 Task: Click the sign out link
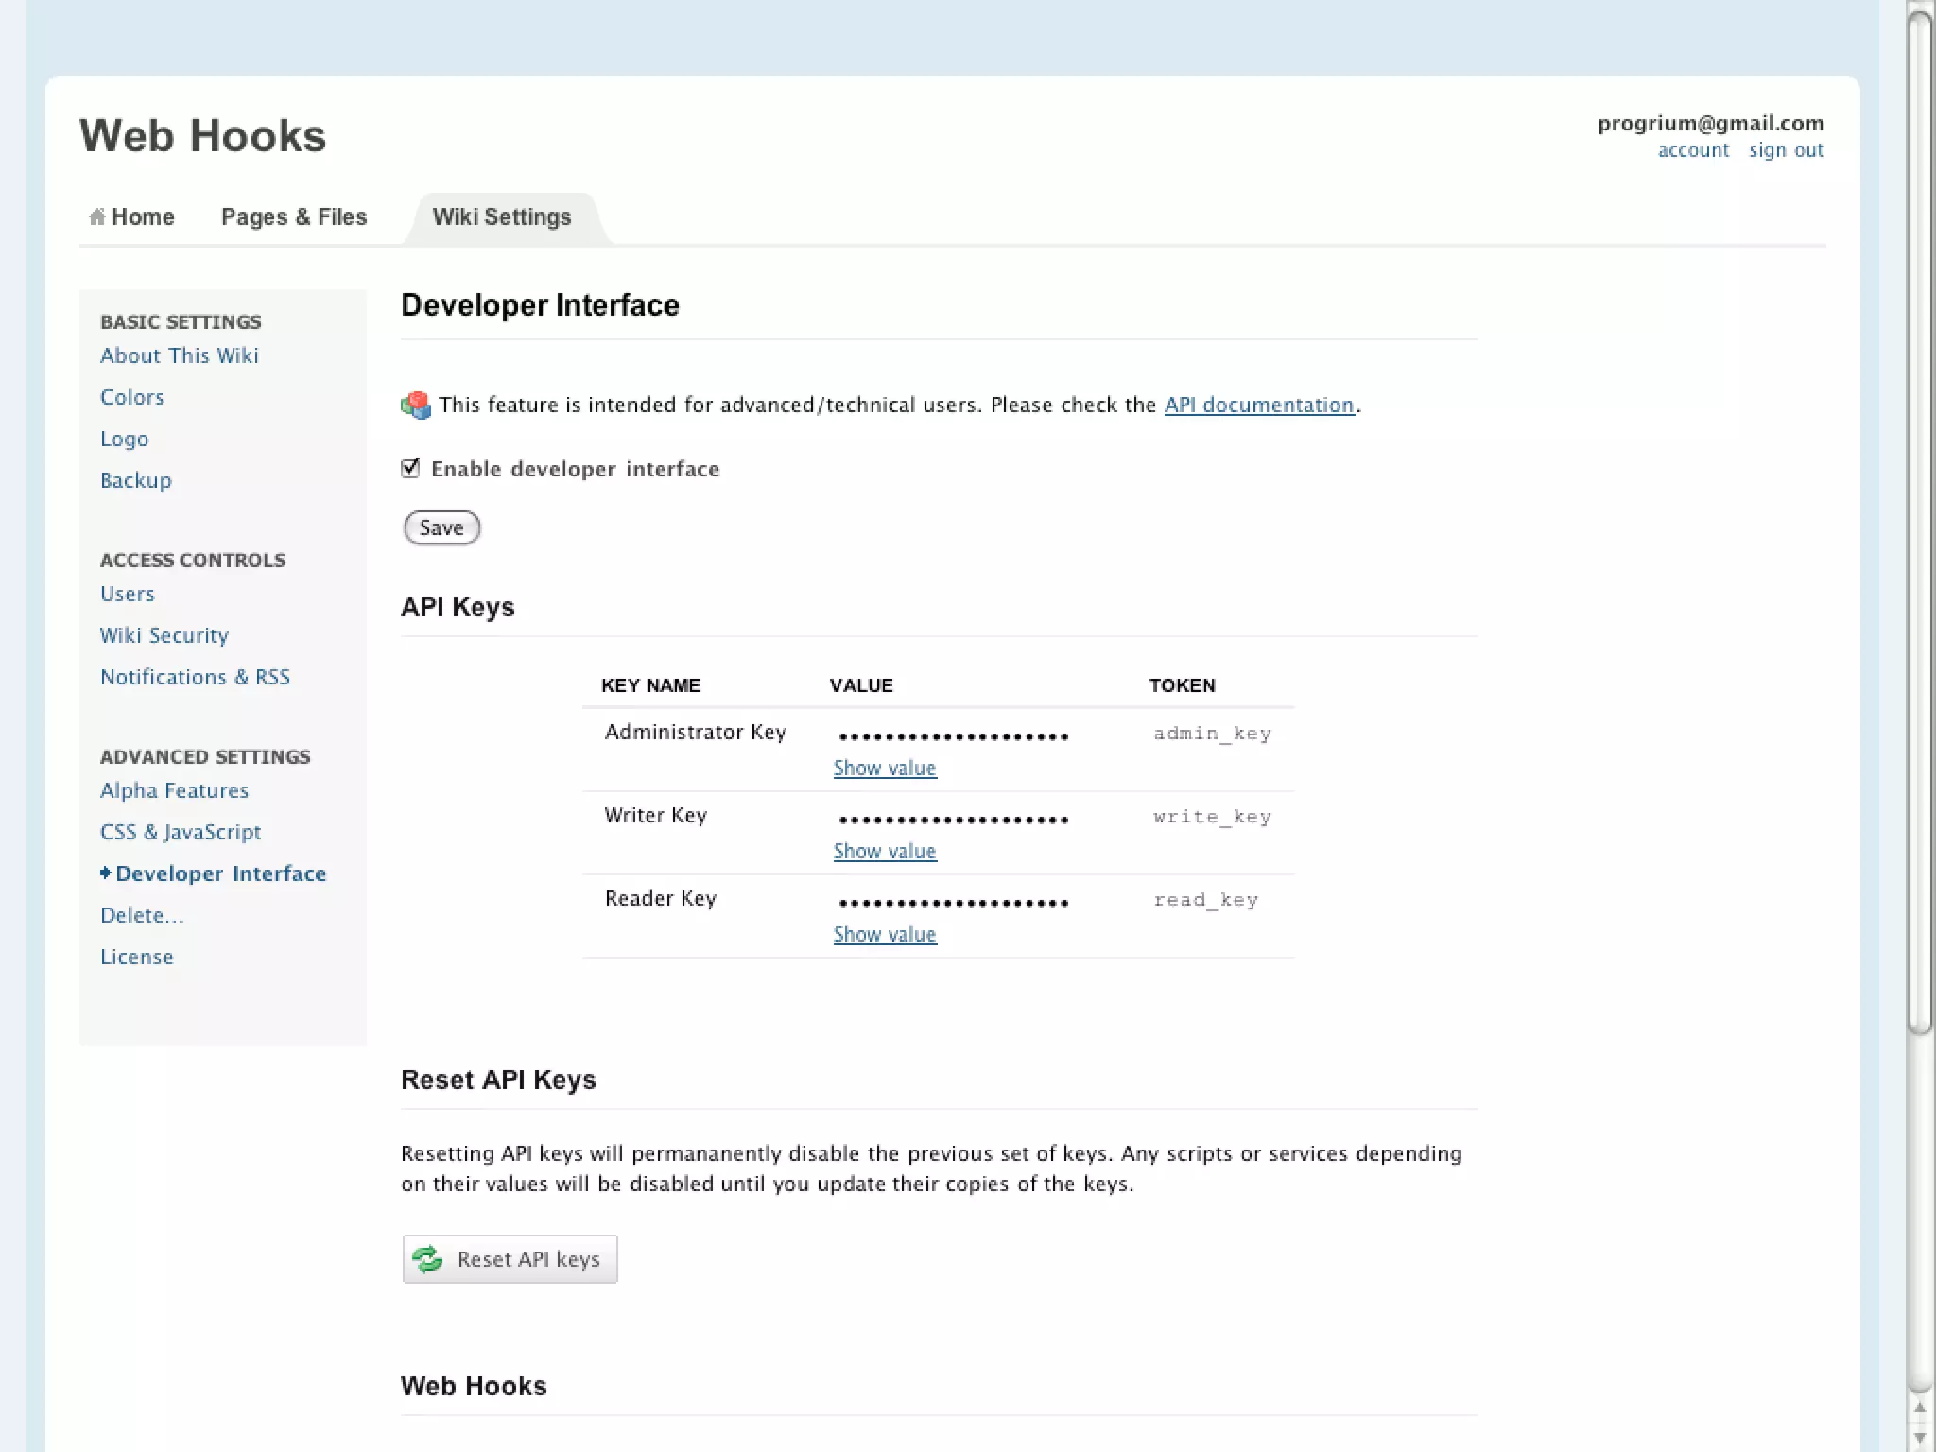(x=1786, y=150)
